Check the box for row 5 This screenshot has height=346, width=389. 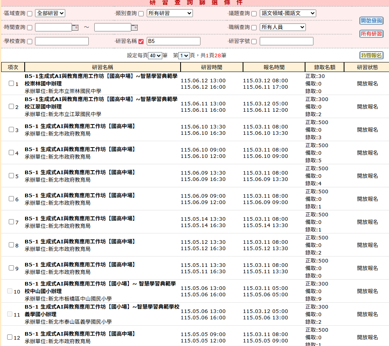[x=11, y=176]
